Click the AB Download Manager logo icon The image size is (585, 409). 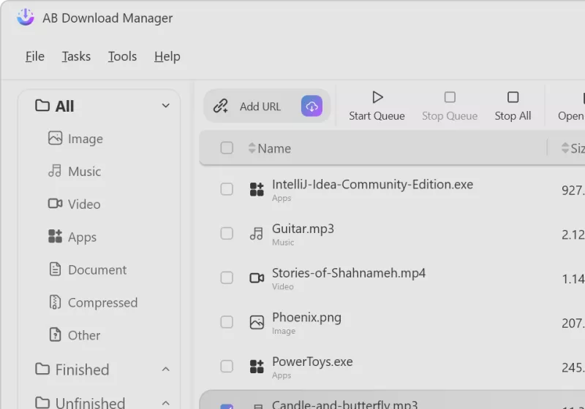(x=26, y=17)
